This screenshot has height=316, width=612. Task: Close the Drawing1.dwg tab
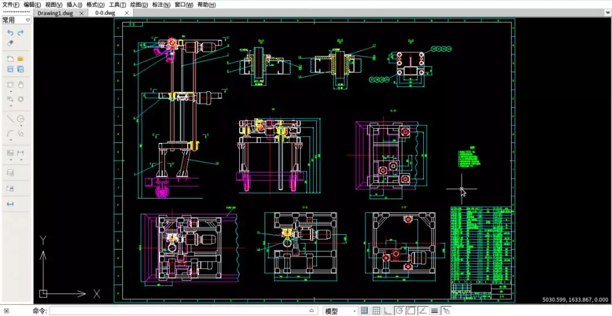81,13
